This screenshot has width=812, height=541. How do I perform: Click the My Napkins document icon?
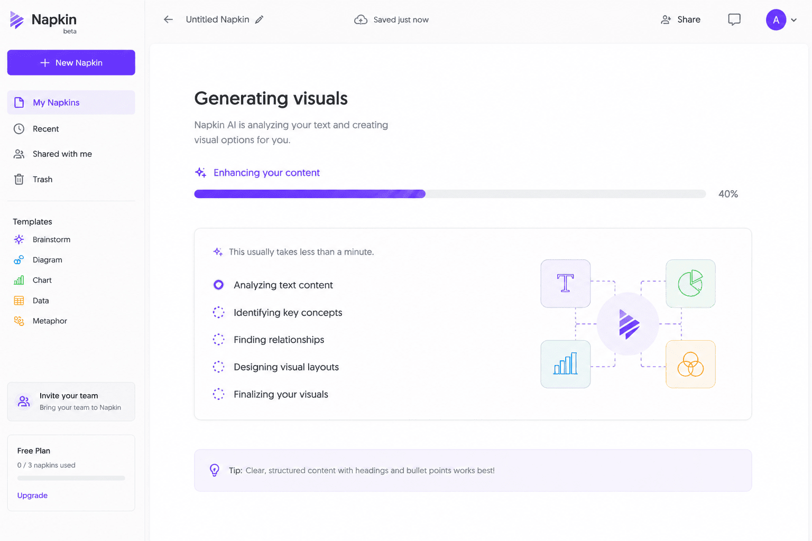(19, 102)
